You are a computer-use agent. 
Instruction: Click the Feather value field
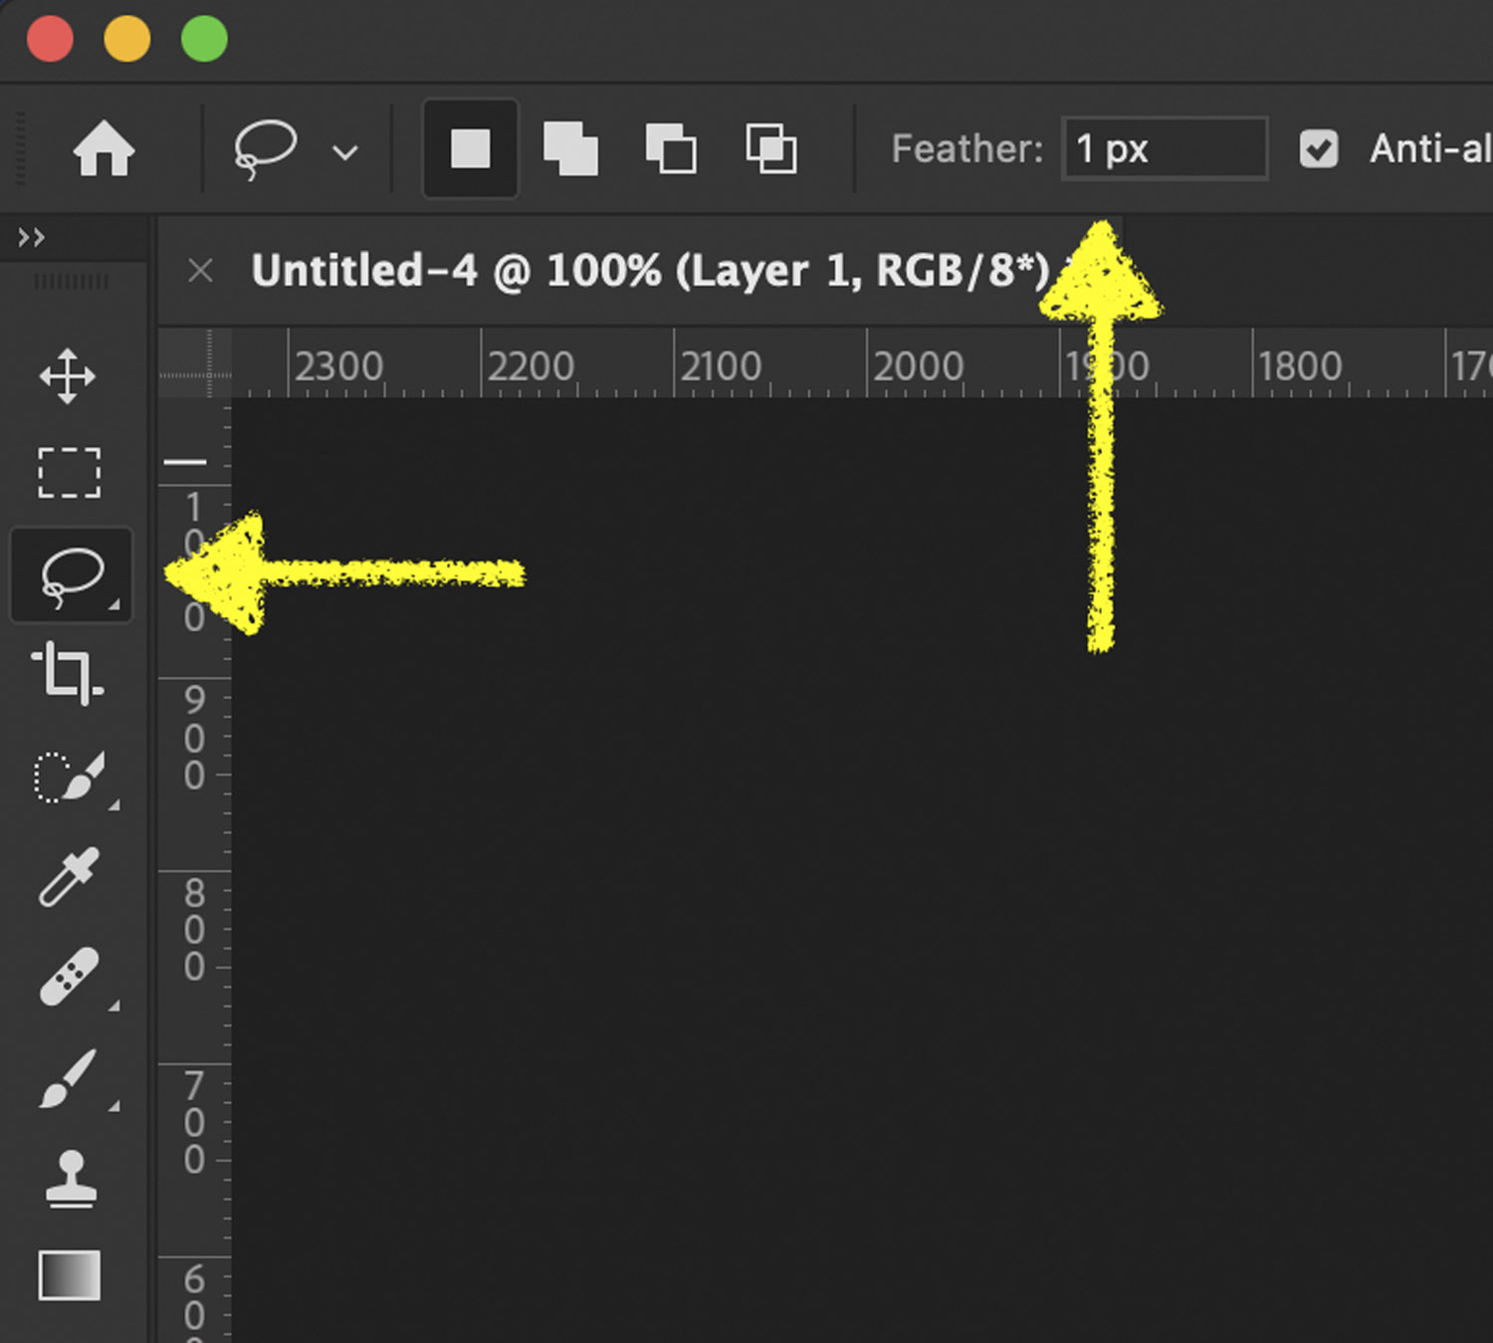(x=1165, y=149)
